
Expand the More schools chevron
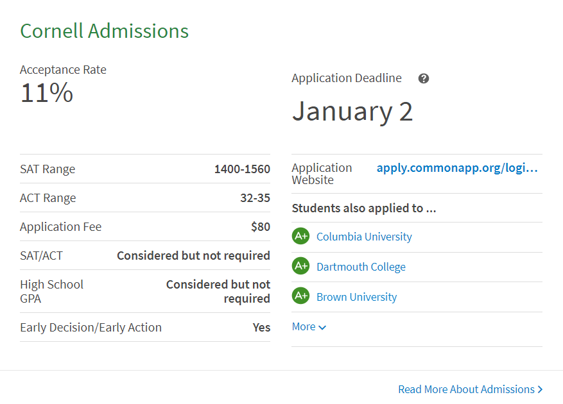[322, 327]
